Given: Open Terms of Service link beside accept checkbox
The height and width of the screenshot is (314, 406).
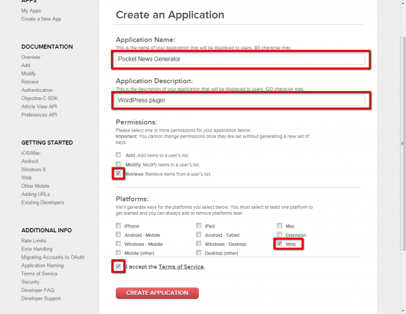Looking at the screenshot, I should tap(181, 267).
